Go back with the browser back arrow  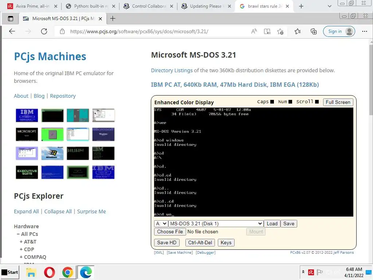[12, 31]
